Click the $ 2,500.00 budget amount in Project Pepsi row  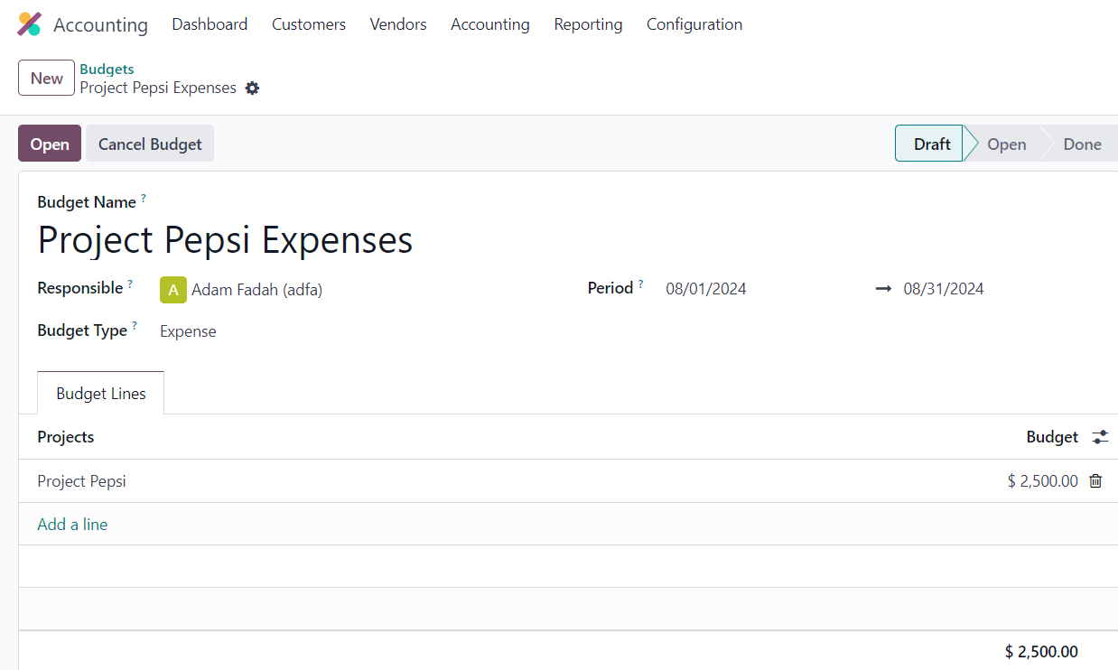point(1042,481)
